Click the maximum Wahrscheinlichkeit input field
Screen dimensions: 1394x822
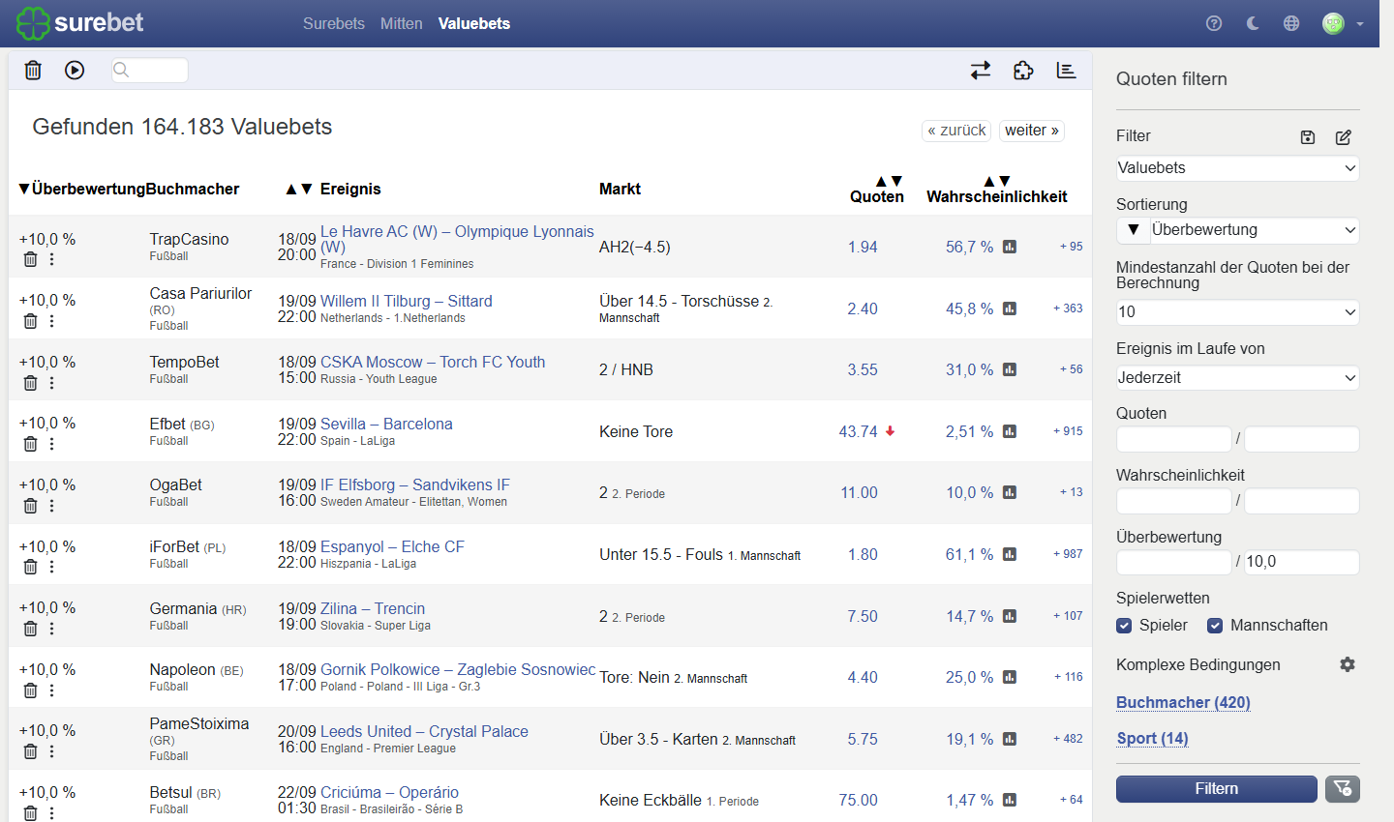(x=1301, y=501)
